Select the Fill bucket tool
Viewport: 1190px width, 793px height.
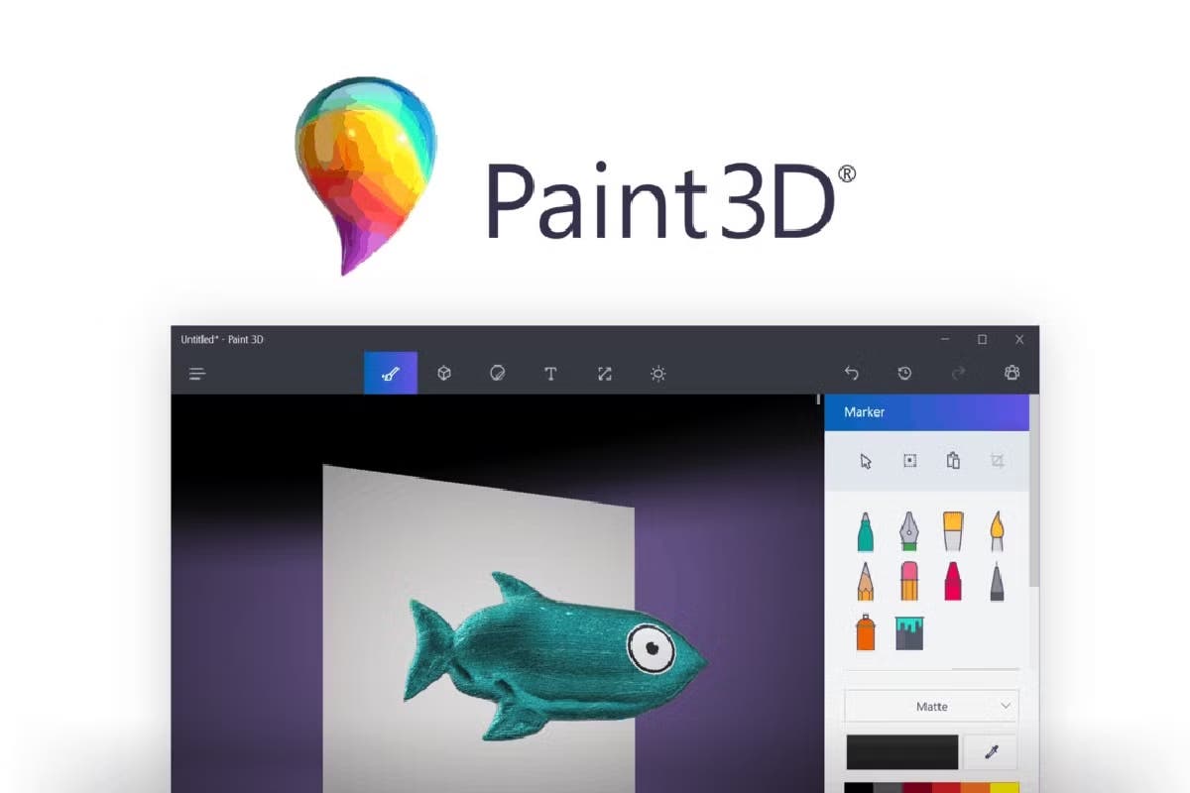(x=908, y=631)
